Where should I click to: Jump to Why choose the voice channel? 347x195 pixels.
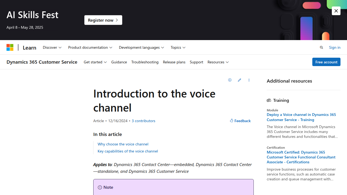(x=123, y=144)
